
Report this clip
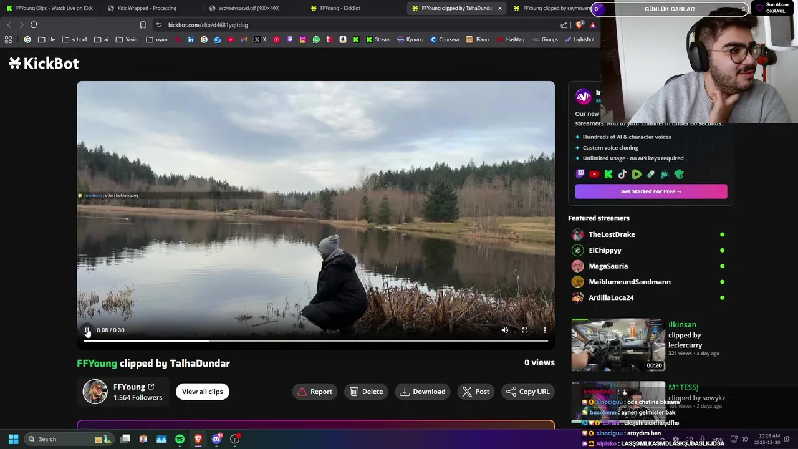(315, 392)
